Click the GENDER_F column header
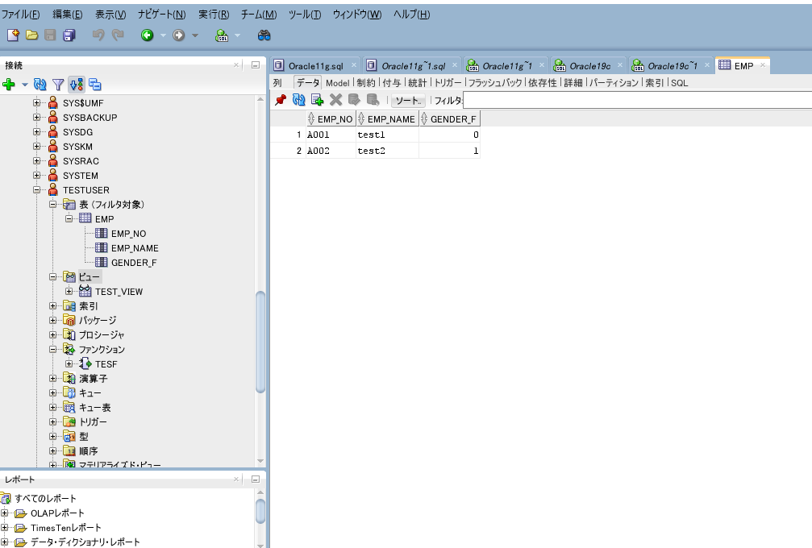The image size is (812, 548). click(449, 119)
